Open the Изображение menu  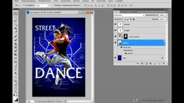click(x=45, y=1)
